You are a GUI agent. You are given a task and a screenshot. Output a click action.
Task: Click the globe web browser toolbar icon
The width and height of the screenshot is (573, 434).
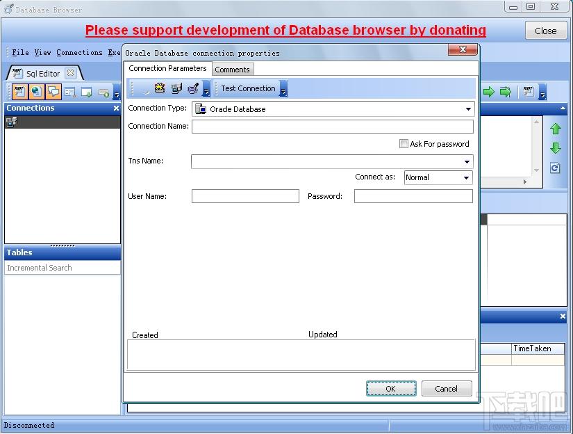36,92
